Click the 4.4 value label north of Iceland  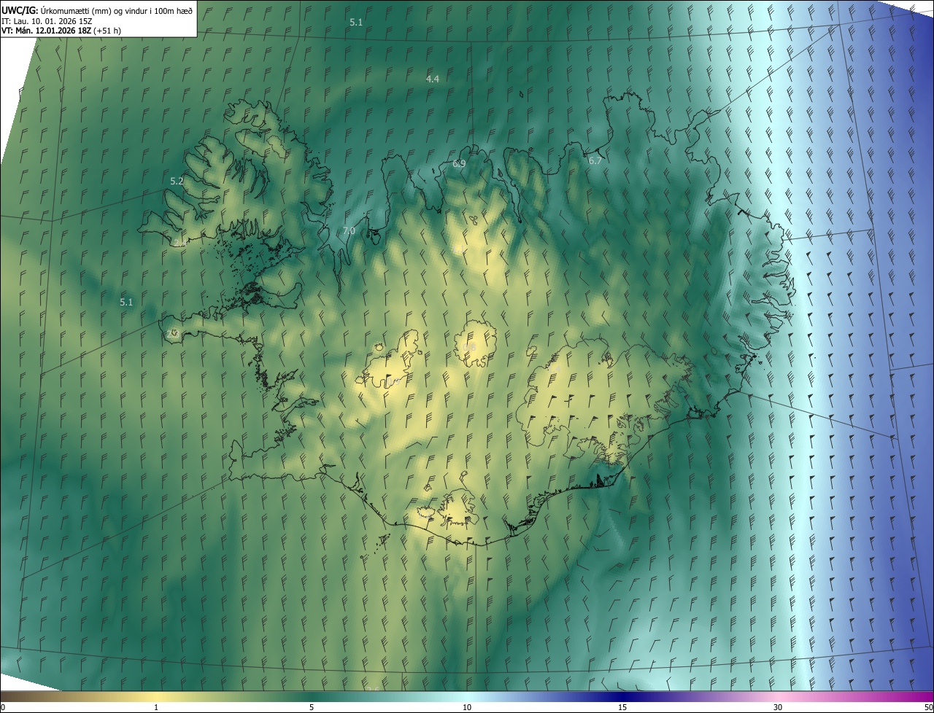[x=433, y=79]
